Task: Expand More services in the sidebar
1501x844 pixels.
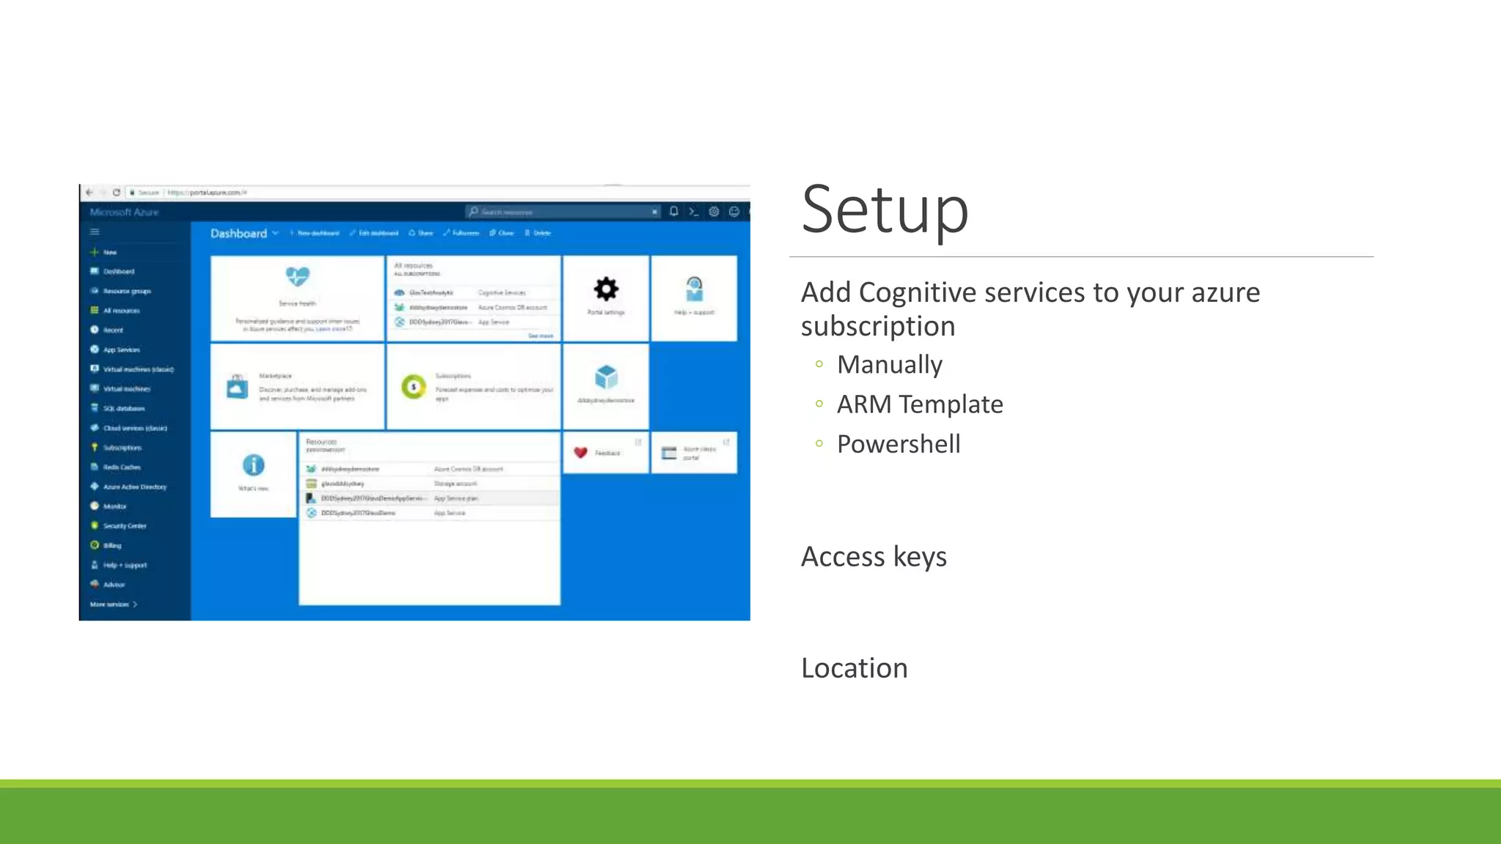Action: (x=114, y=604)
